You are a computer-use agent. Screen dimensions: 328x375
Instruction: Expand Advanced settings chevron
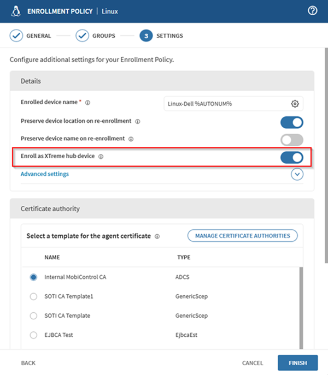click(297, 175)
